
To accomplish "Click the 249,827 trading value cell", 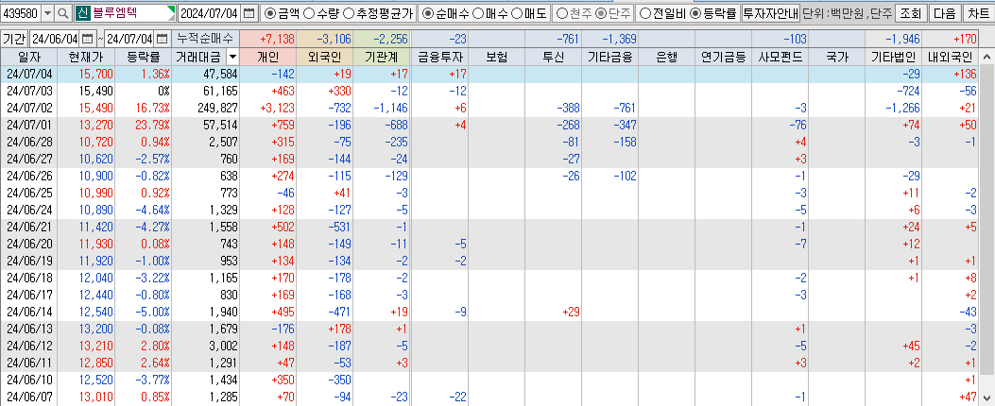I will click(206, 108).
